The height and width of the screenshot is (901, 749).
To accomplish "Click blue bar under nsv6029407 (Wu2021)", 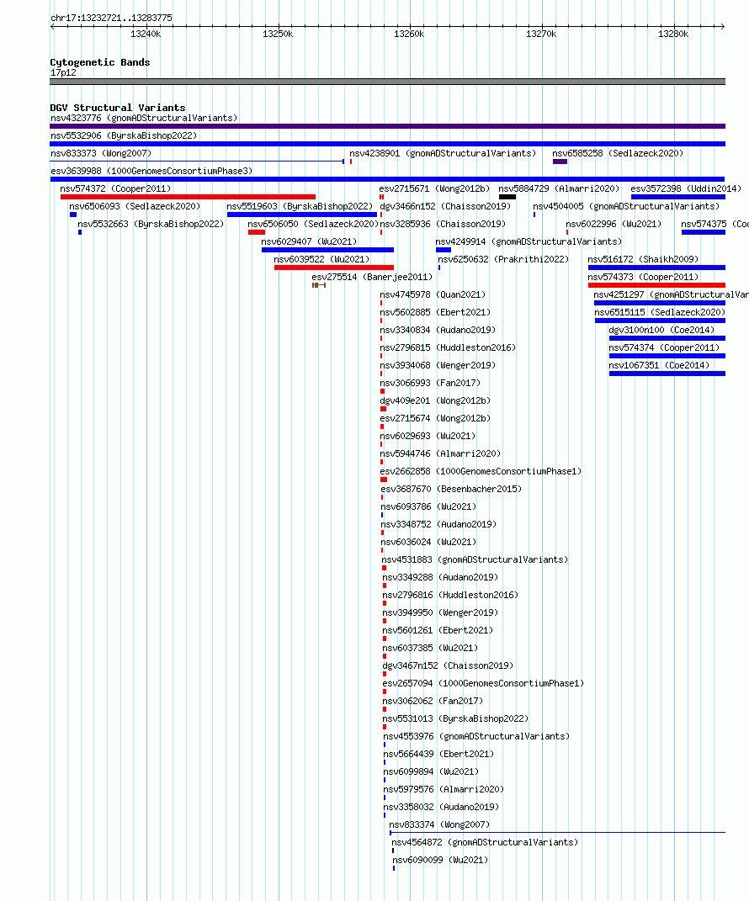I will pos(327,250).
